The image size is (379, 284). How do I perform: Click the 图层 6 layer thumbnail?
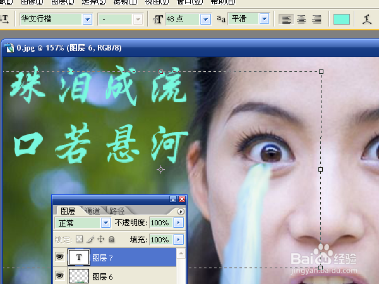coord(79,276)
